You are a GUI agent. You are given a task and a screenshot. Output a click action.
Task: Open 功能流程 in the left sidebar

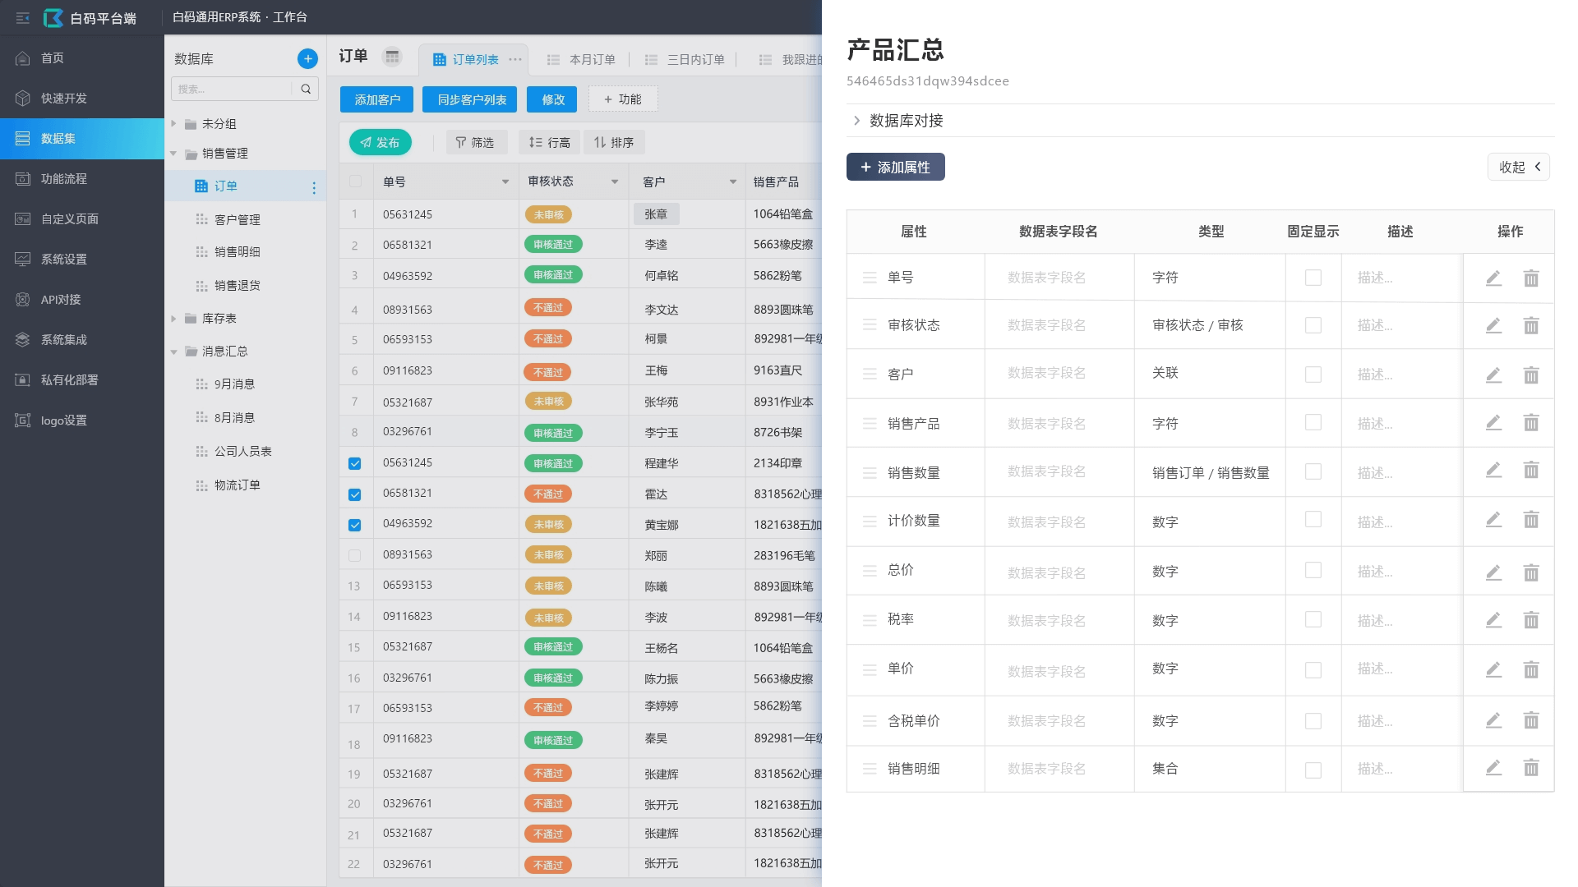[x=82, y=178]
